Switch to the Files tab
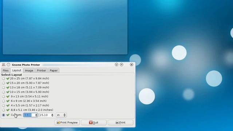This screenshot has height=131, width=233. 5,70
